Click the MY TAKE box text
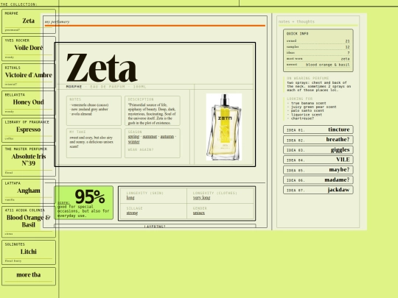Image resolution: width=398 pixels, height=298 pixels. click(x=91, y=142)
